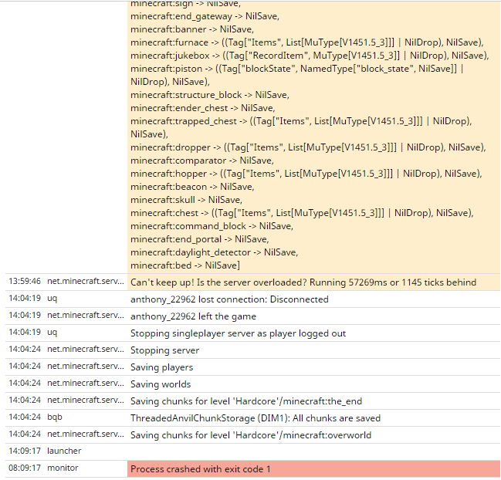Click the "bqb" source label
Image resolution: width=501 pixels, height=480 pixels.
point(55,417)
